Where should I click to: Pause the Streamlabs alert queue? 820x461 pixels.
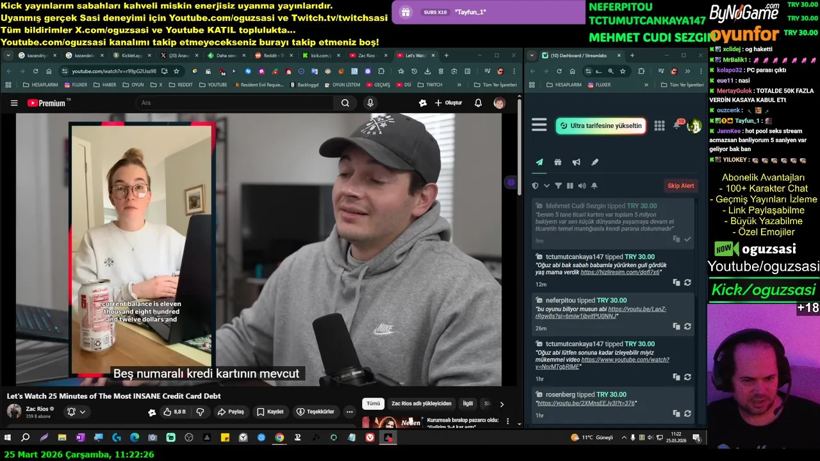point(570,186)
